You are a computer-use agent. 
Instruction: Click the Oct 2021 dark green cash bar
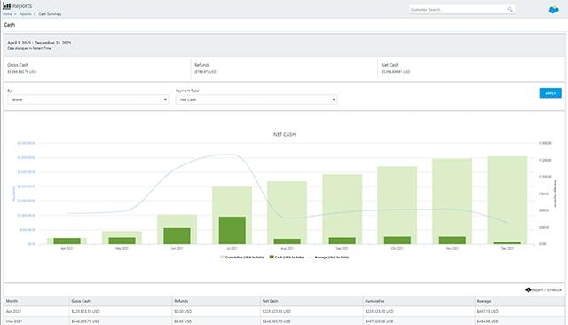(398, 241)
